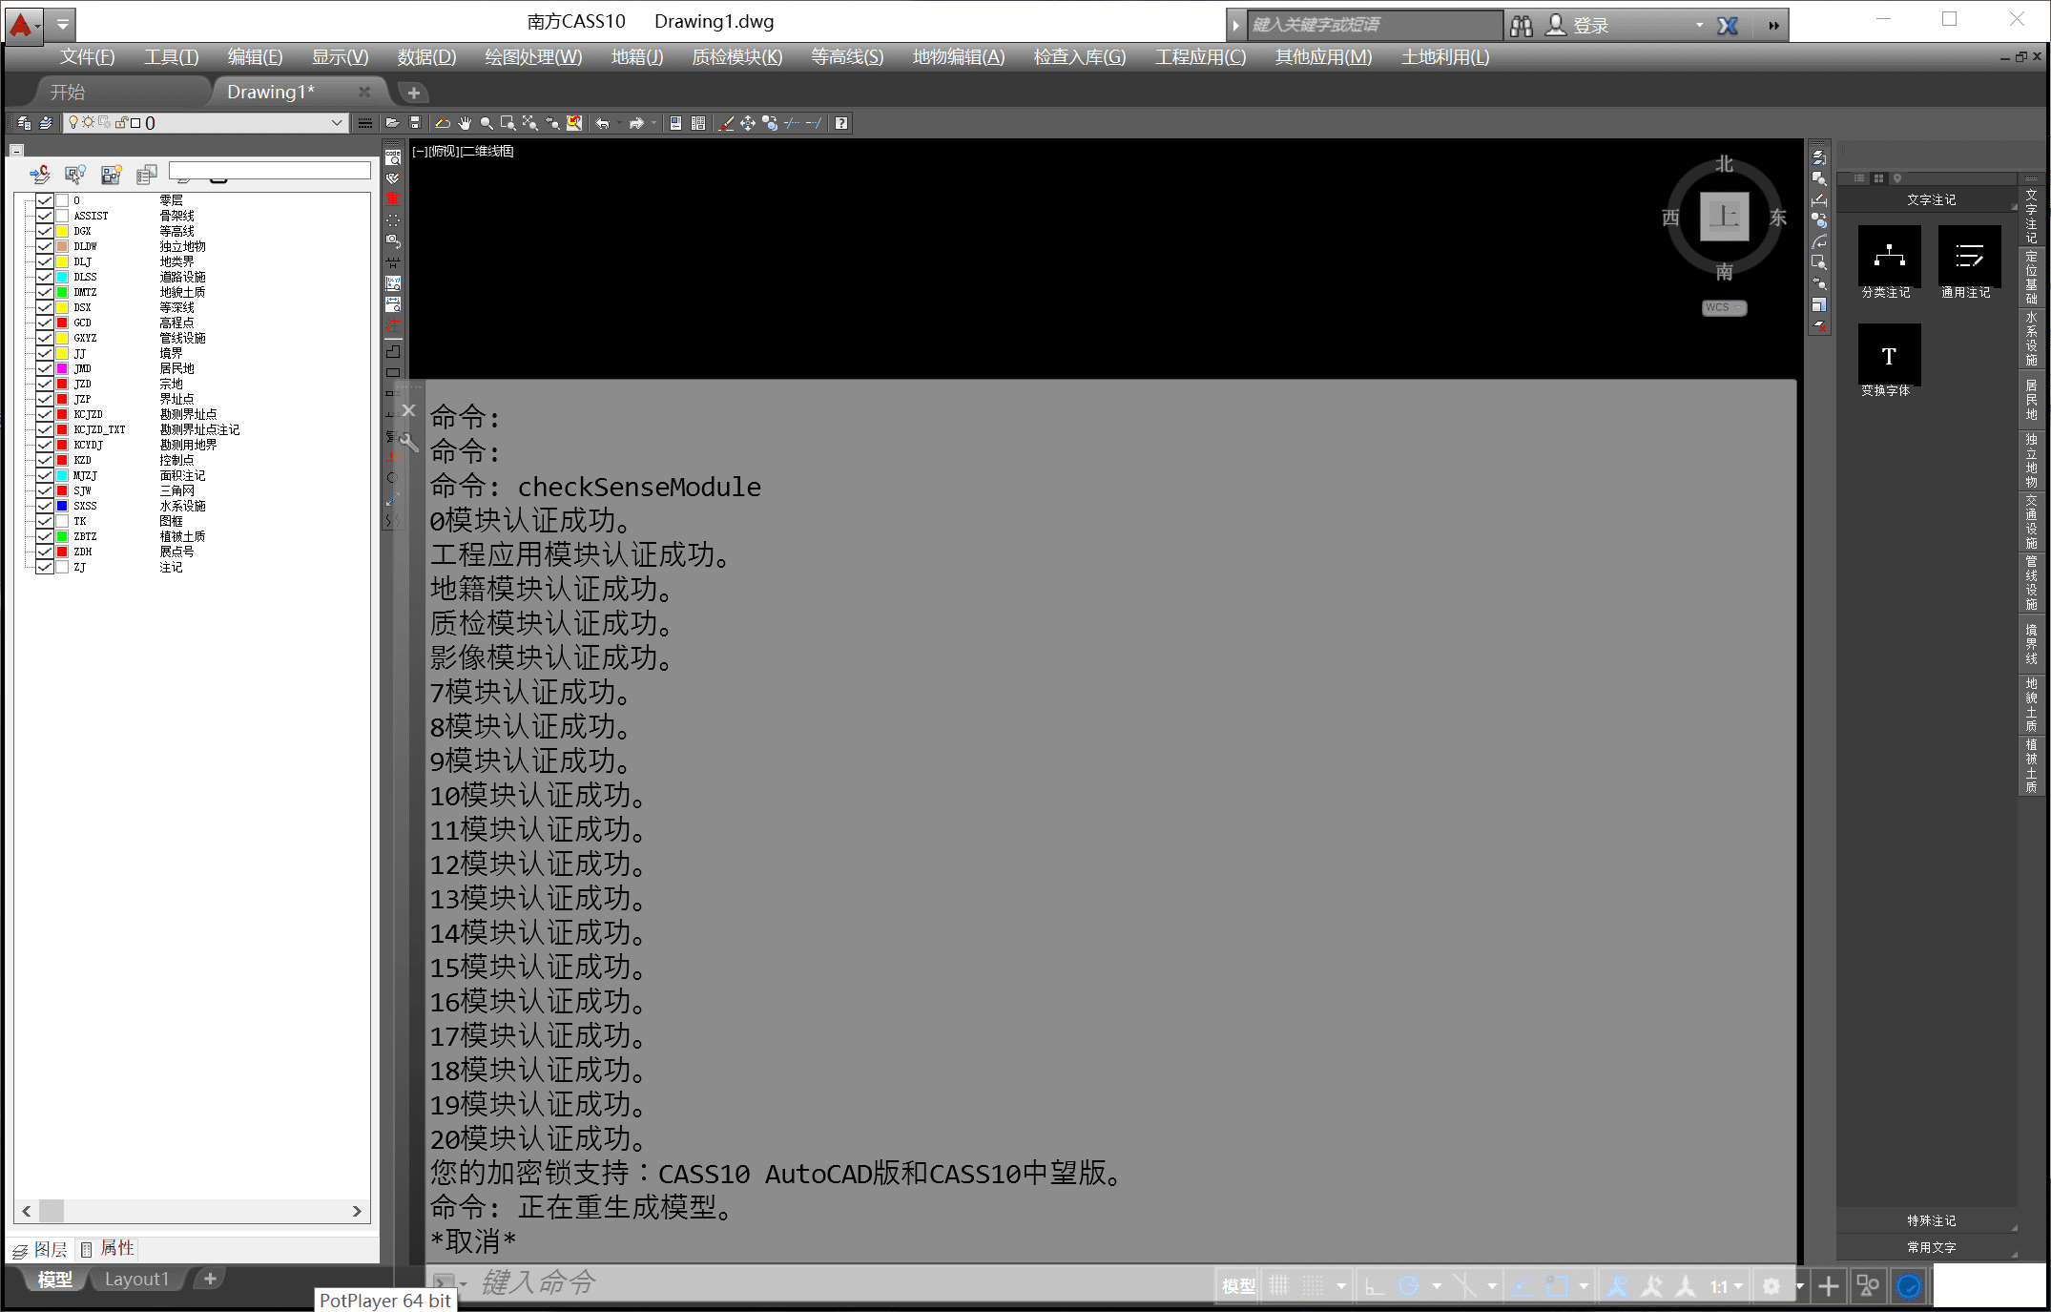Open the annotation scale 1:1 dropdown
2051x1312 pixels.
point(1727,1286)
